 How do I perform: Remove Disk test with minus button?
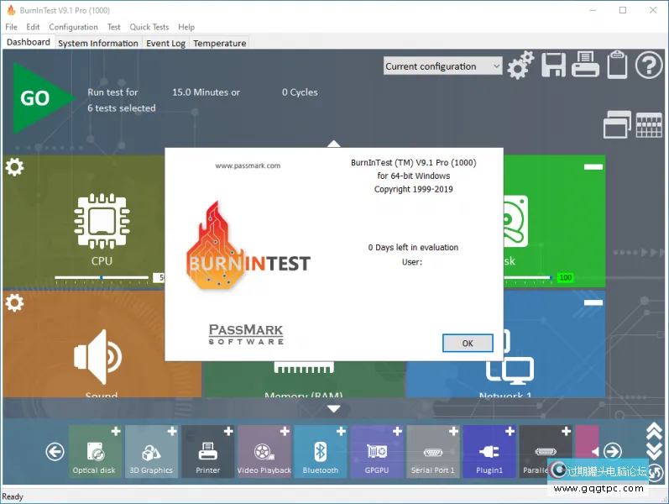click(593, 167)
